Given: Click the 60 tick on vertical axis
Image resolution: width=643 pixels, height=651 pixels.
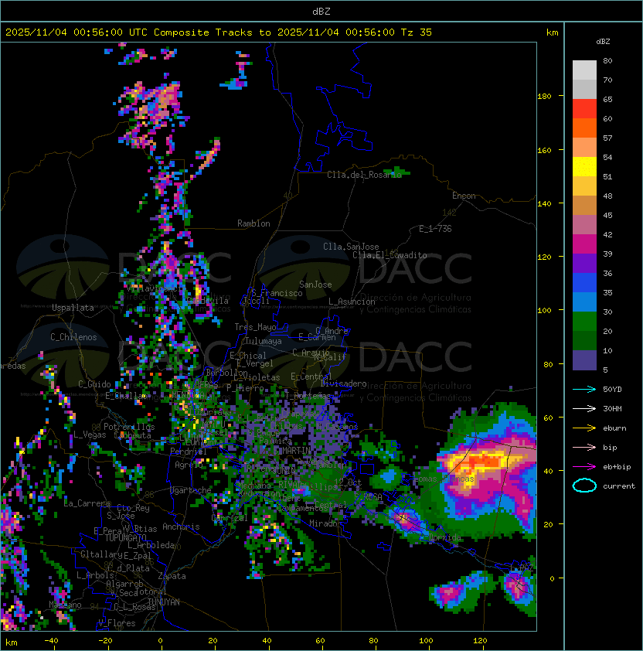Looking at the screenshot, I should 548,418.
